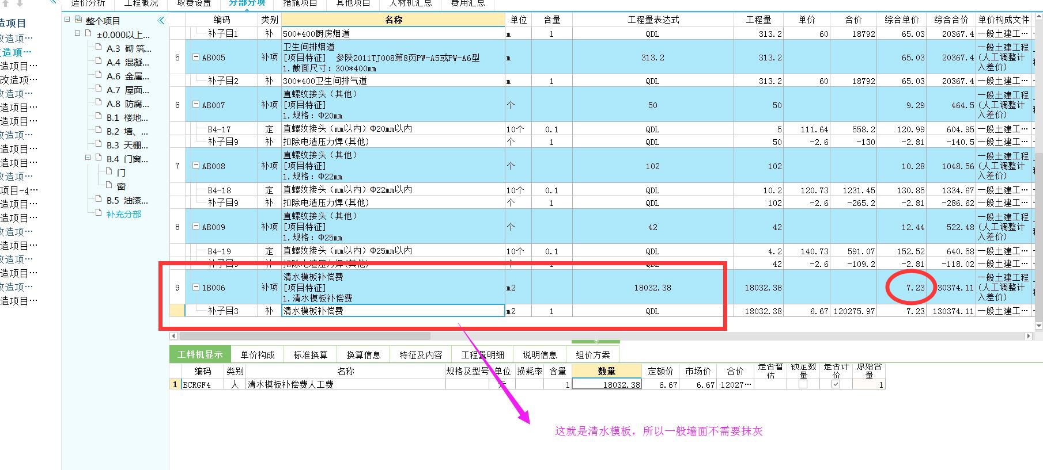
Task: Click page icon beside A.4 混凝
Action: pyautogui.click(x=99, y=62)
